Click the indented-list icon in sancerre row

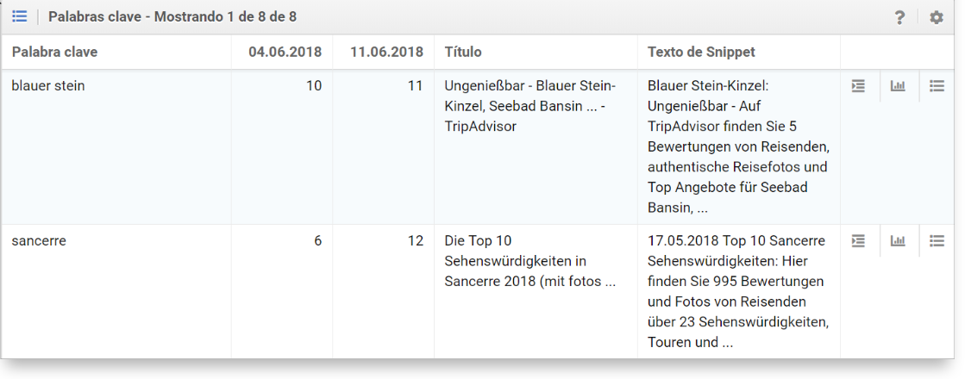pos(858,241)
